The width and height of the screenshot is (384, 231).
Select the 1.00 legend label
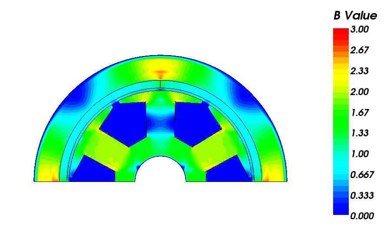pos(359,154)
